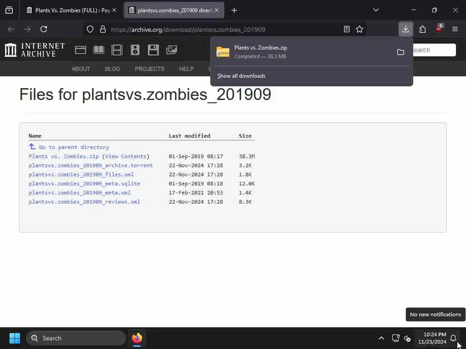Click the Last modified column header
The height and width of the screenshot is (349, 466).
tap(190, 136)
